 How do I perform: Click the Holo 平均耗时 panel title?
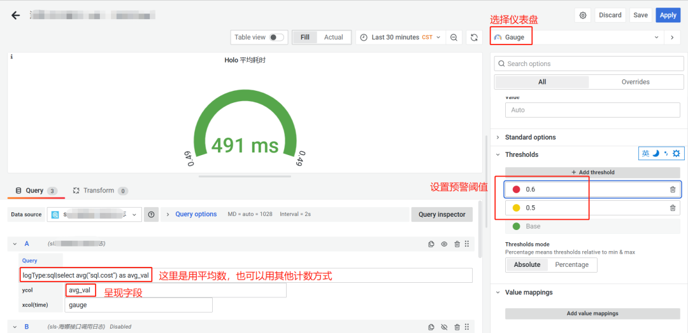[245, 60]
